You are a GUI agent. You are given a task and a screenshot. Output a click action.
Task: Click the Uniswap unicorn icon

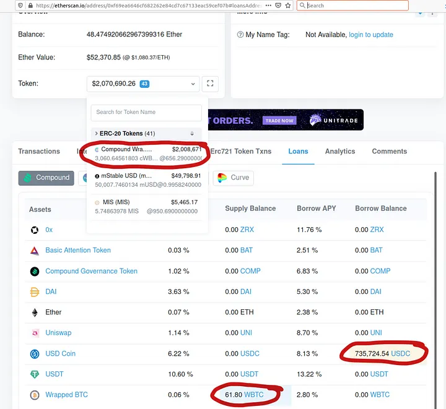35,333
